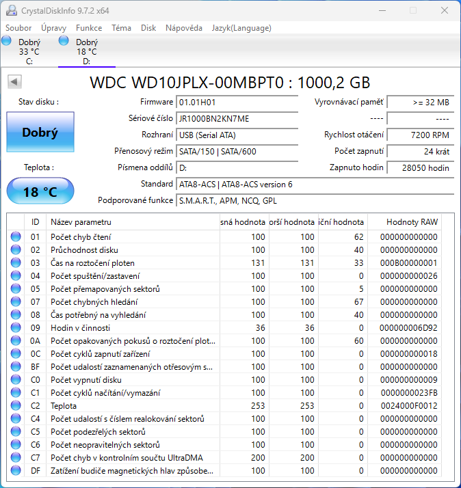Click the status orb for attribute 01 read errors
Screen dimensions: 461x488
(15, 237)
